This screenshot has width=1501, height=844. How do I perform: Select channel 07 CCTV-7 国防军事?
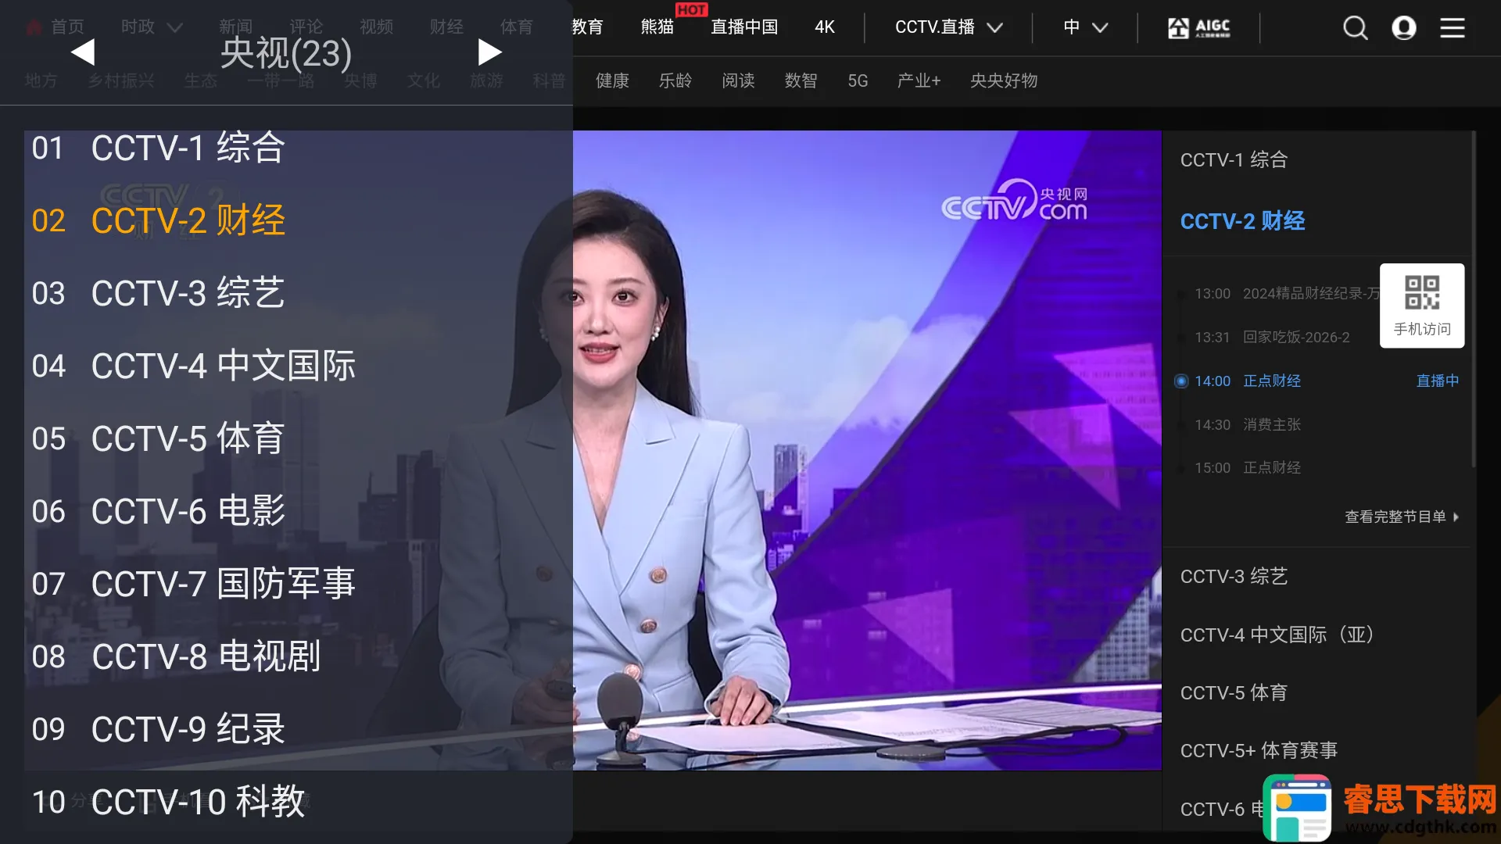(222, 583)
